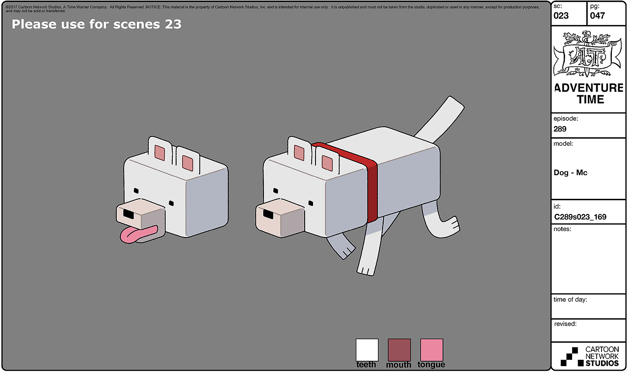Viewport: 628px width, 372px height.
Task: Click the 'model:' field label
Action: [x=563, y=144]
